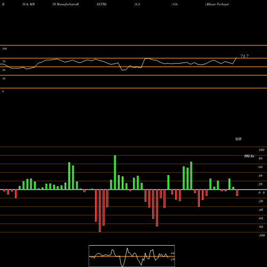Click the -14 label in mini chart
This screenshot has width=267, height=267.
point(172,253)
